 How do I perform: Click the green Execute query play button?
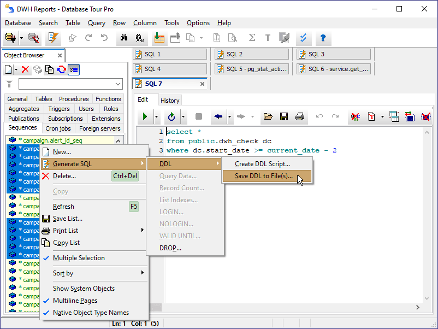[145, 116]
